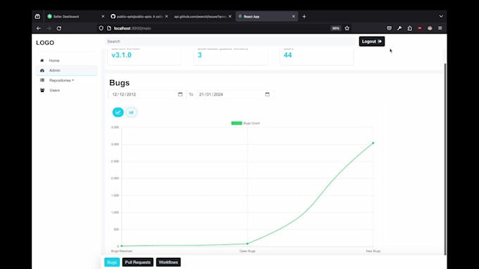Open the Pocket save icon
The height and width of the screenshot is (269, 479).
[x=389, y=28]
